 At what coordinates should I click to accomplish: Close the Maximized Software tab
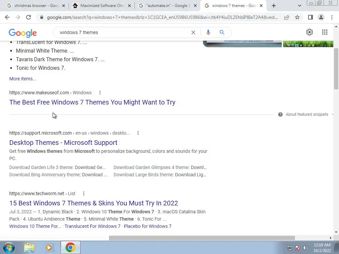129,6
